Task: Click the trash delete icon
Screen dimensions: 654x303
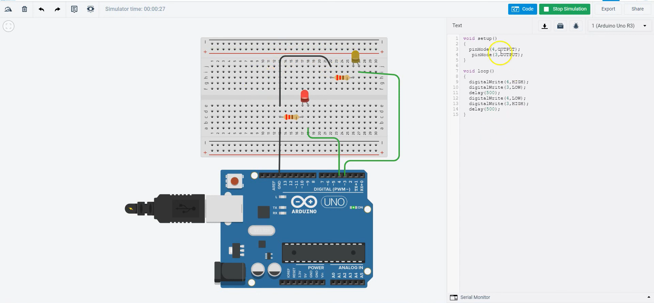Action: (25, 9)
